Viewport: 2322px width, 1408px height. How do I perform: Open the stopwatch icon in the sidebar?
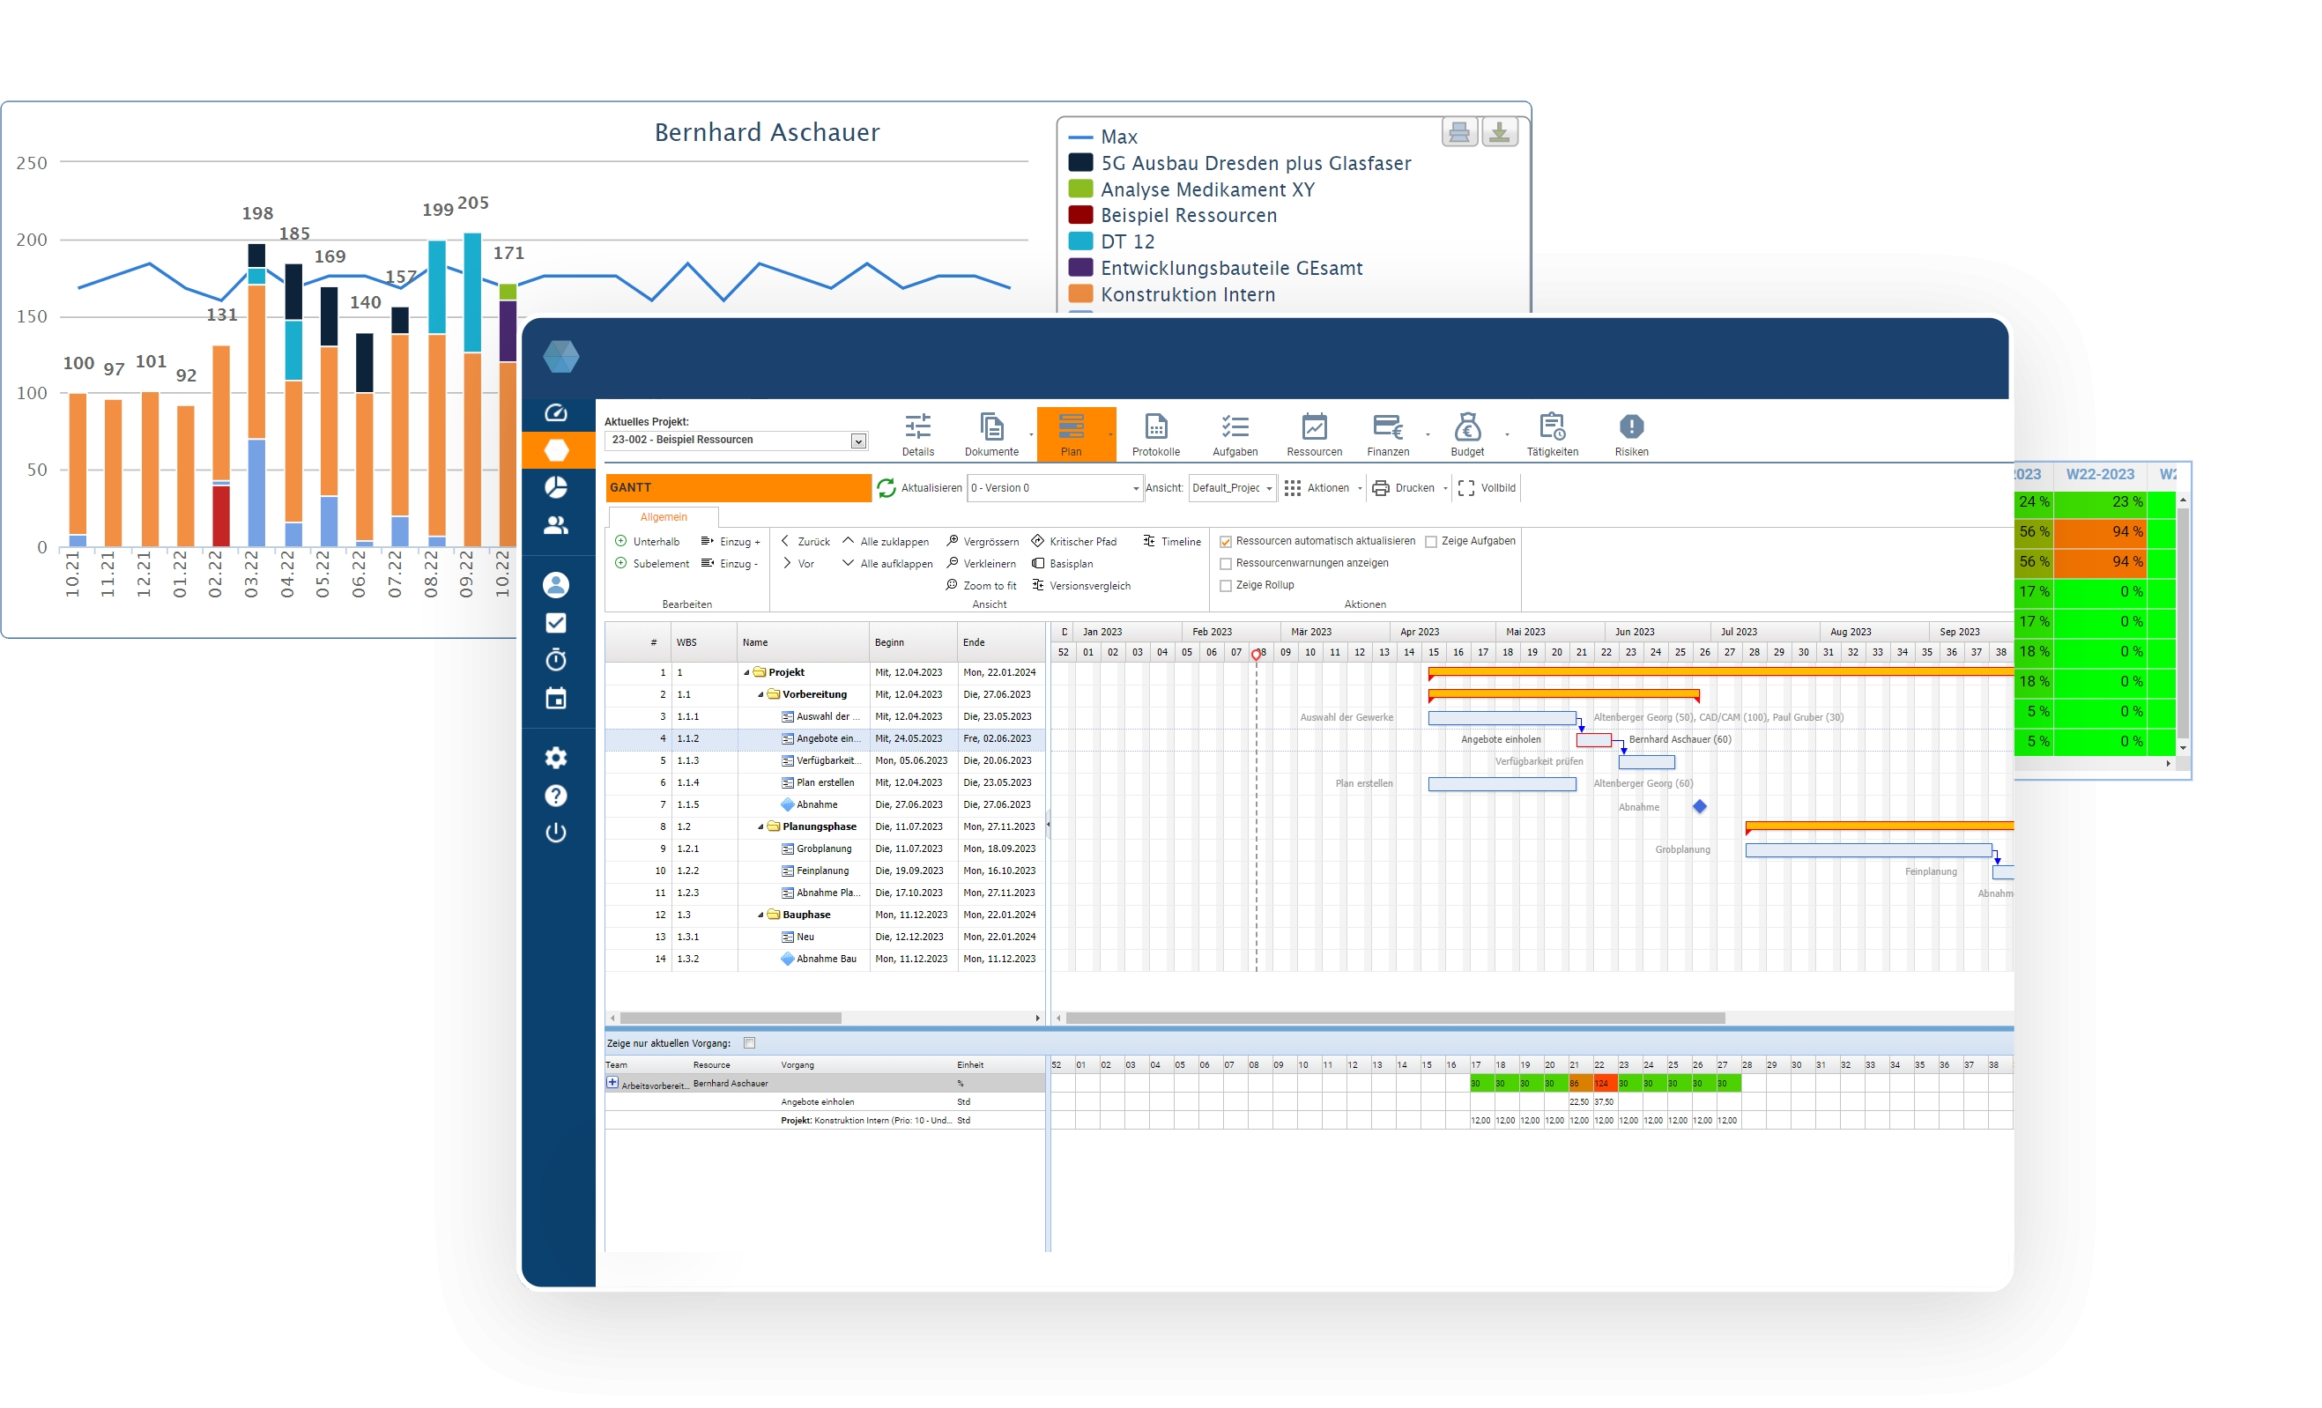[556, 660]
